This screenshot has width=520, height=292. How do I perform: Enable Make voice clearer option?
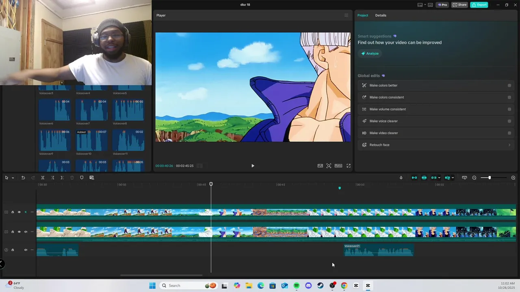click(x=509, y=121)
